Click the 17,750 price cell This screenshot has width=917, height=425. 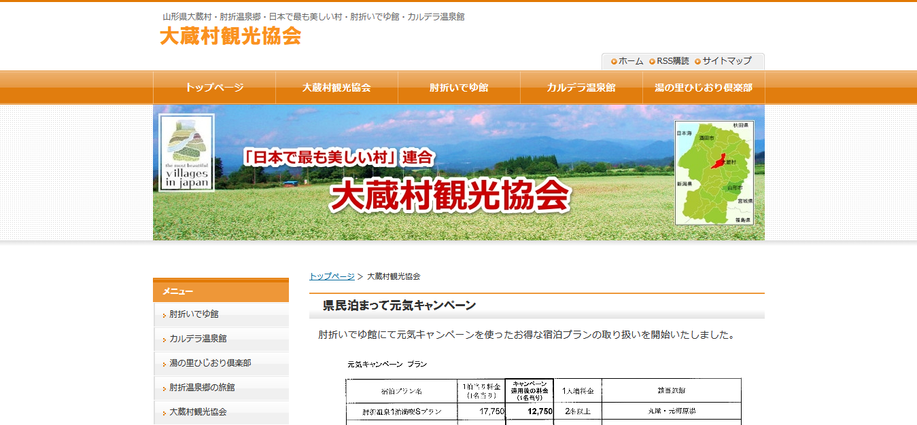click(x=481, y=411)
